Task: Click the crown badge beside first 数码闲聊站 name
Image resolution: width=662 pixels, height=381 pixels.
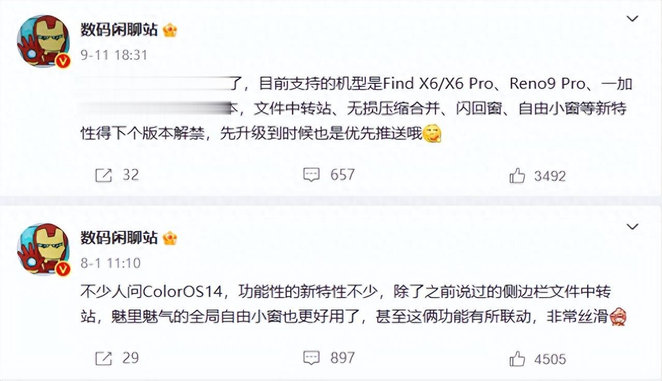Action: click(170, 31)
